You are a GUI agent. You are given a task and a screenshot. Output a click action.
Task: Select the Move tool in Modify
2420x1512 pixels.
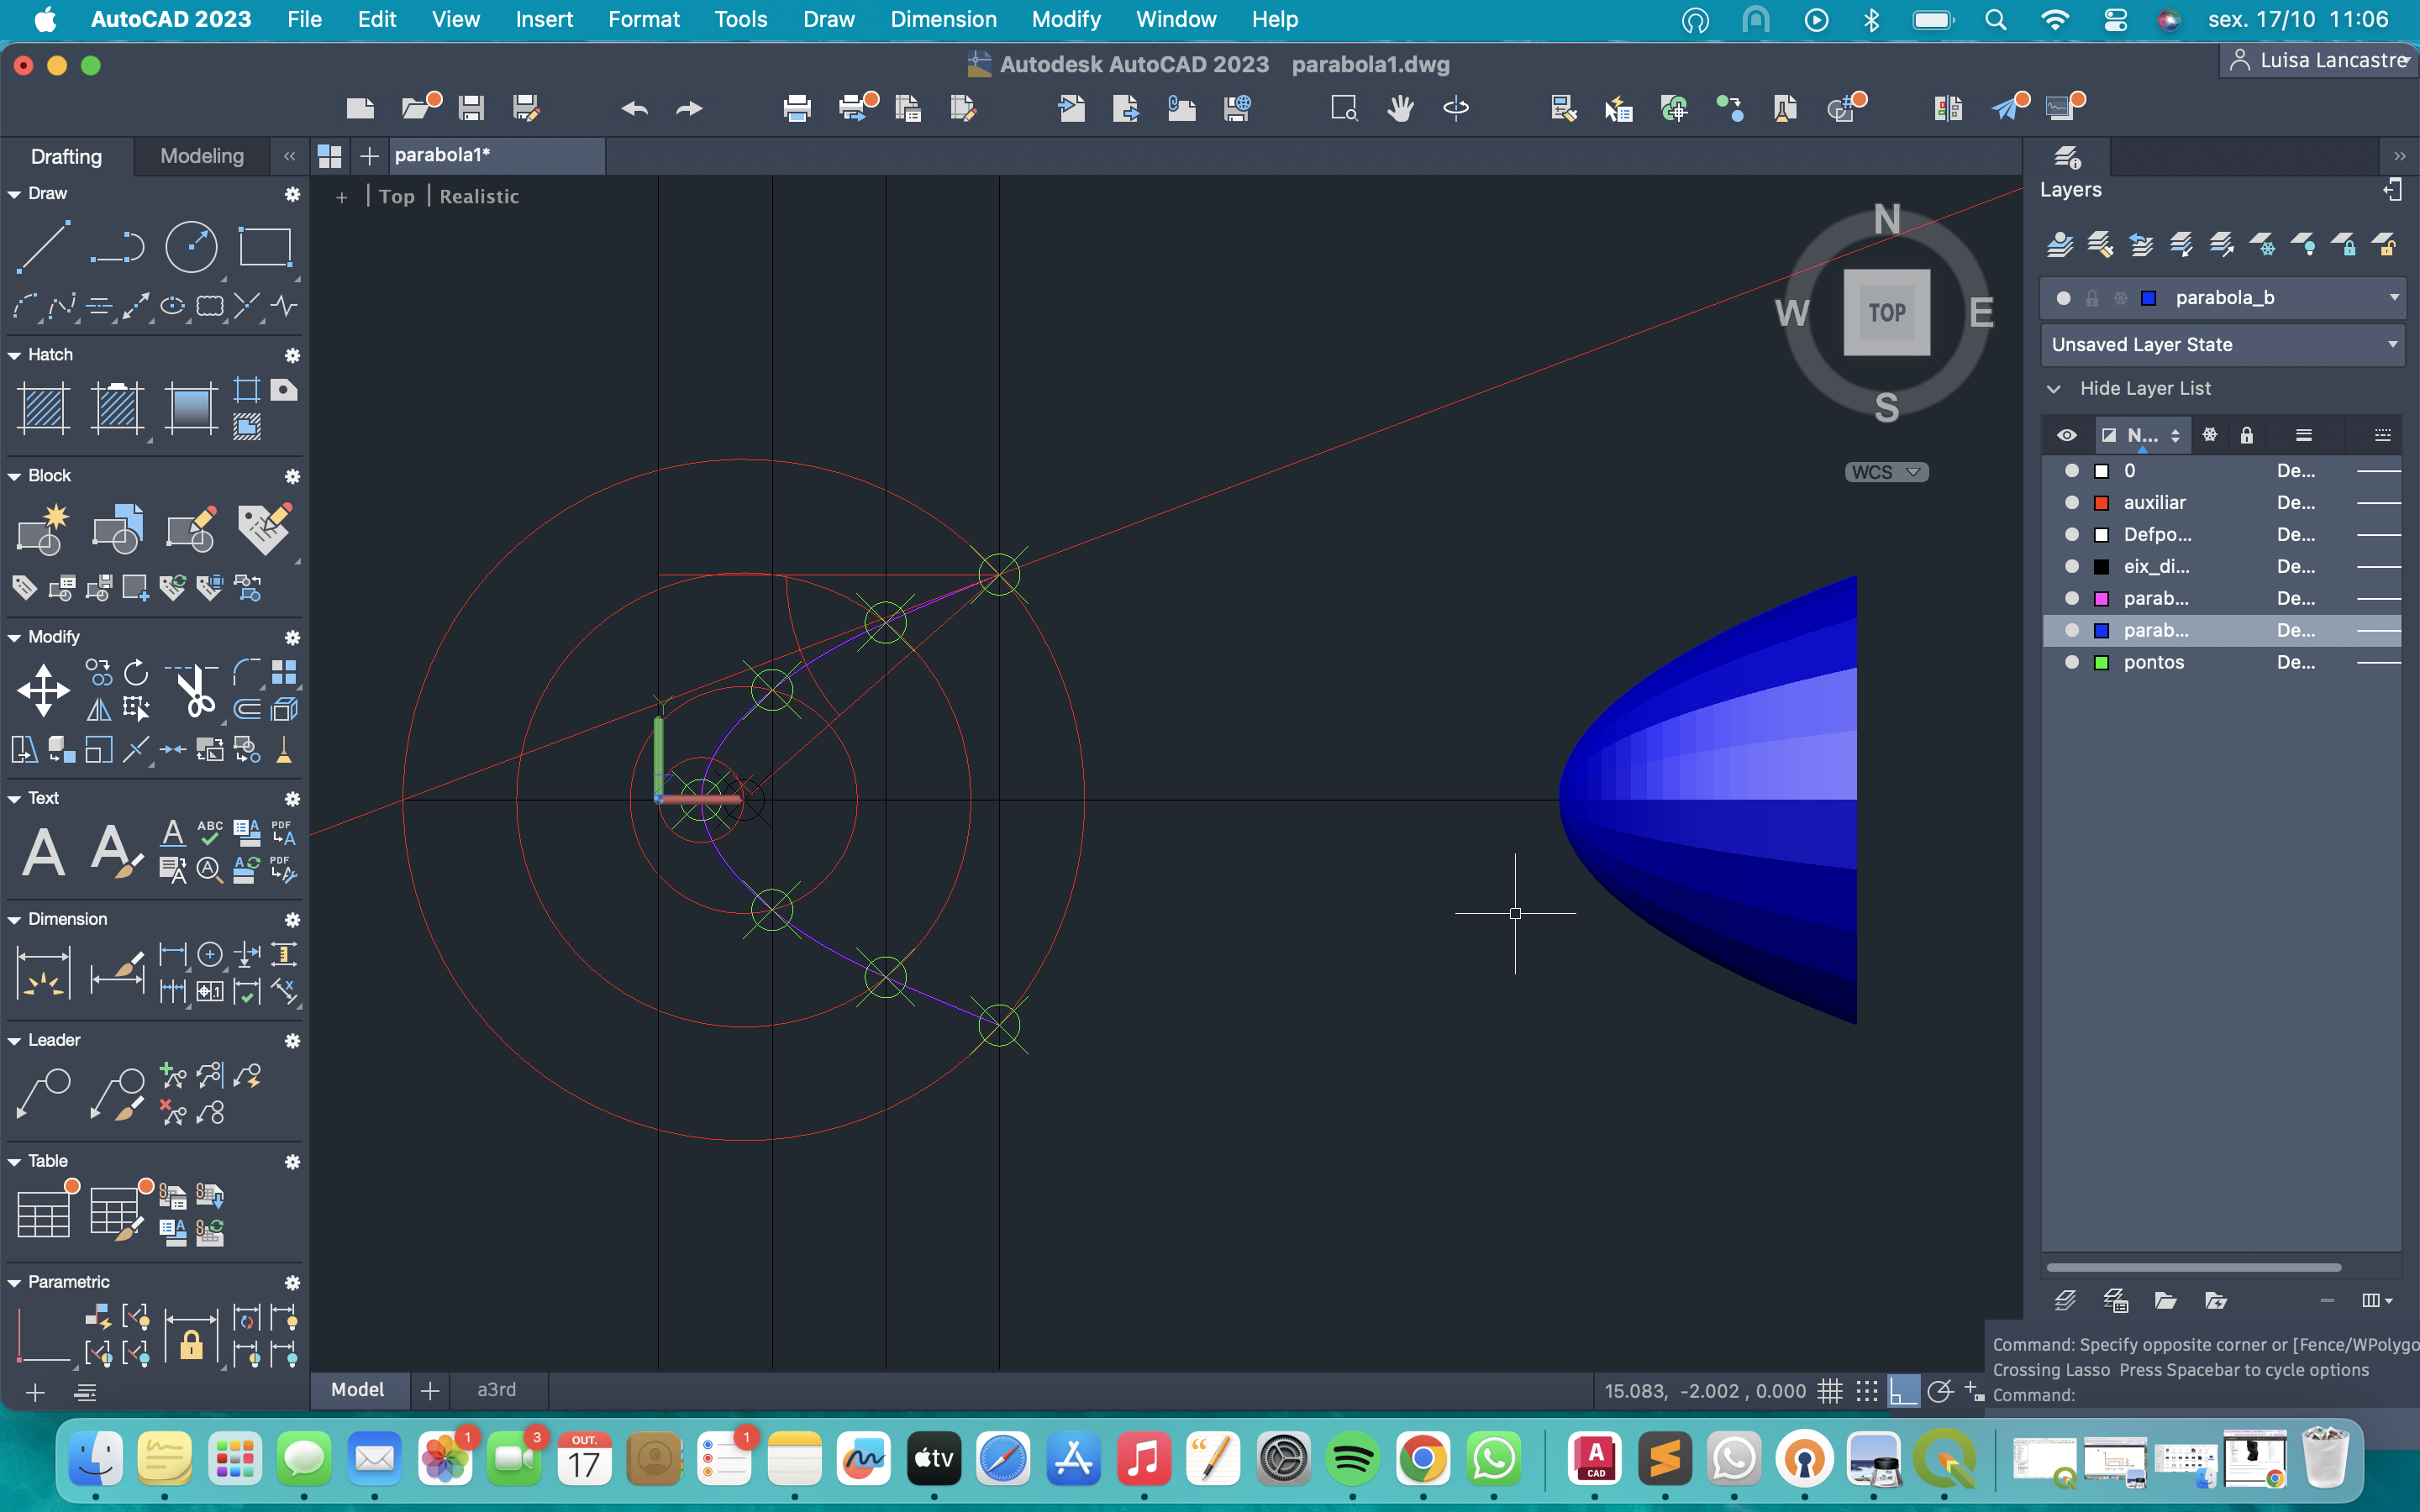pyautogui.click(x=43, y=691)
